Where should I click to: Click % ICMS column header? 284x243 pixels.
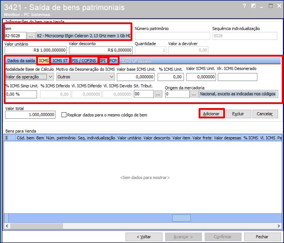click(251, 138)
